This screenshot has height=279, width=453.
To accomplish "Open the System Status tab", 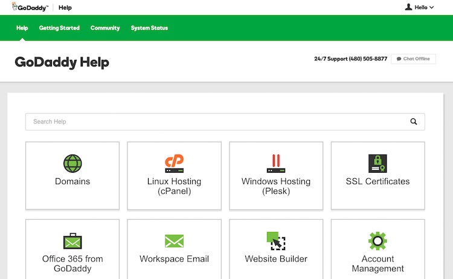I will [x=149, y=28].
